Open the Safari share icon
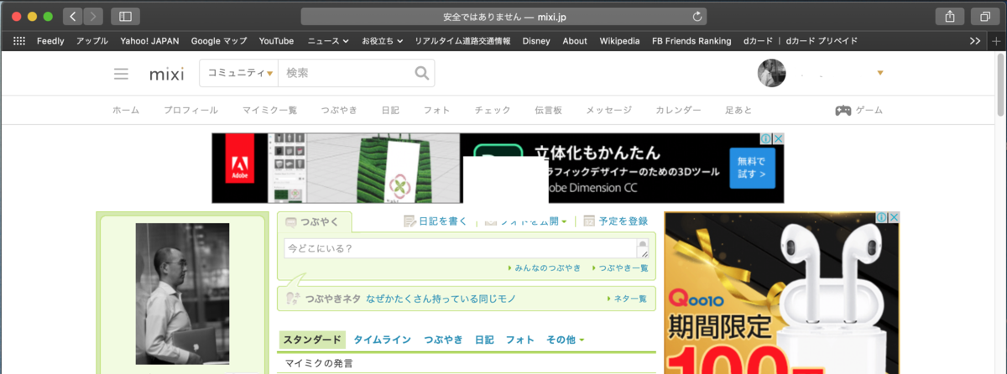 coord(950,16)
